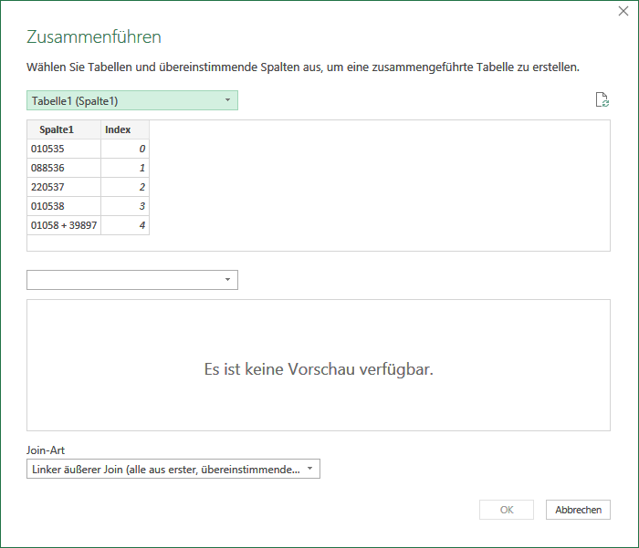Click the empty second table preview area
This screenshot has width=639, height=548.
[319, 366]
